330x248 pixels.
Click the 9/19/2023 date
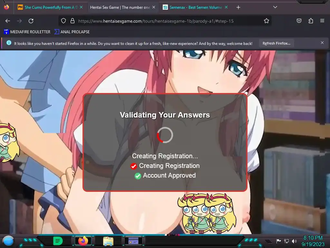pos(313,244)
